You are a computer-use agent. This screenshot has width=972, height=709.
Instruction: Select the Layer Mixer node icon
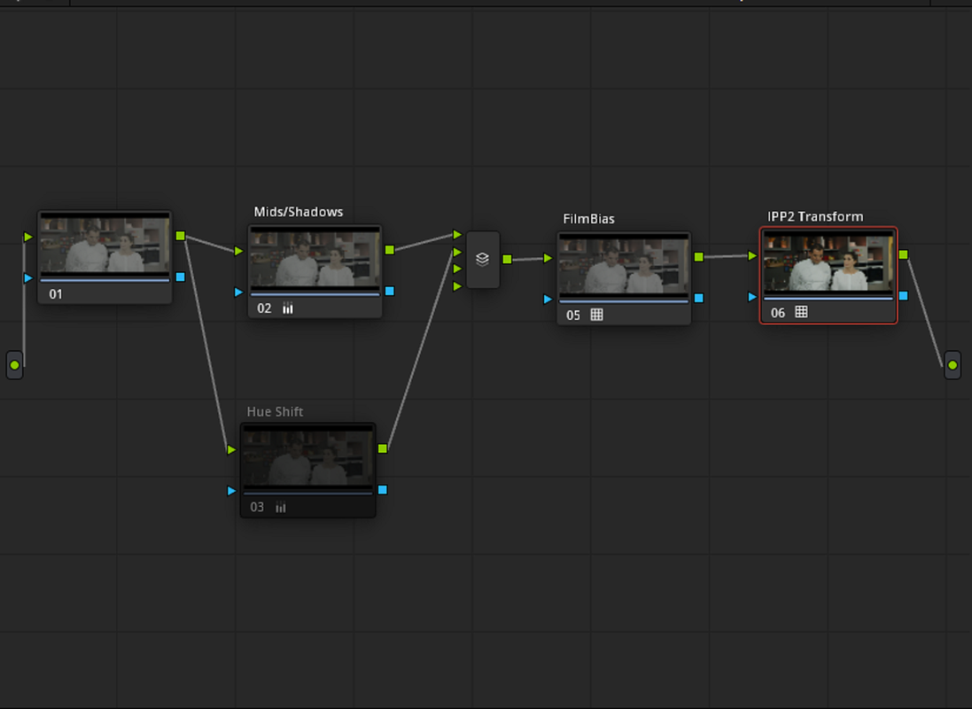point(482,260)
